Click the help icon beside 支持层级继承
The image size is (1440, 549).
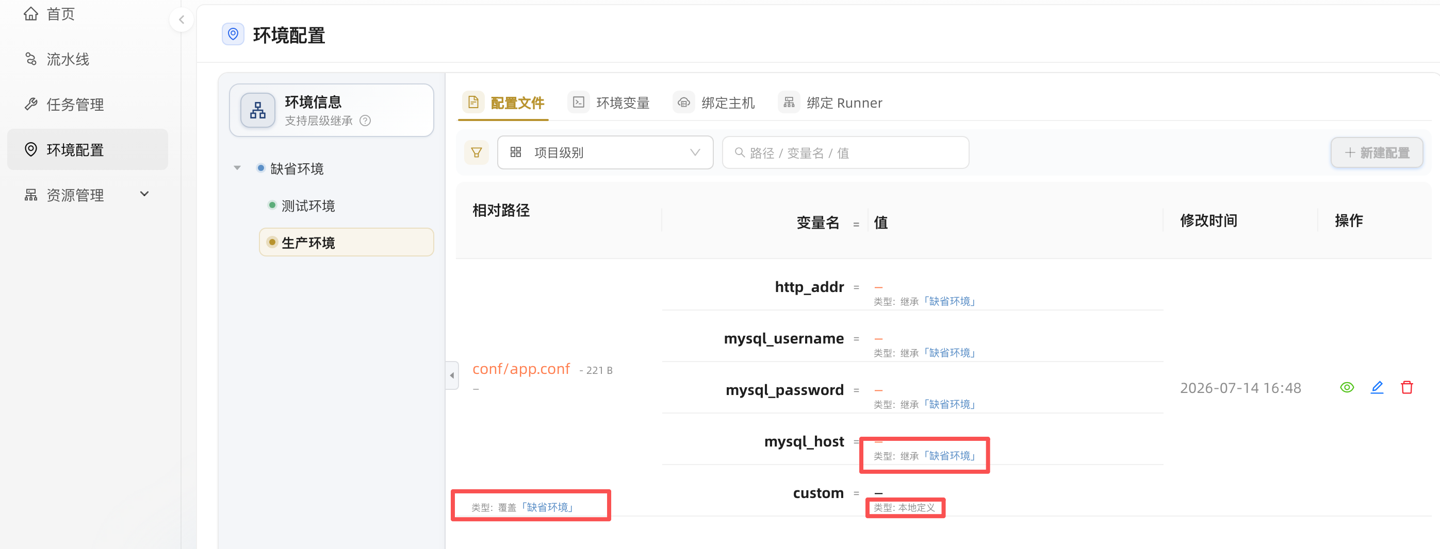pos(365,121)
